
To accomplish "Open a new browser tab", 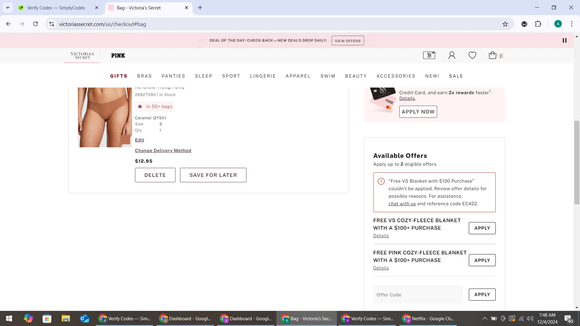I will click(200, 8).
